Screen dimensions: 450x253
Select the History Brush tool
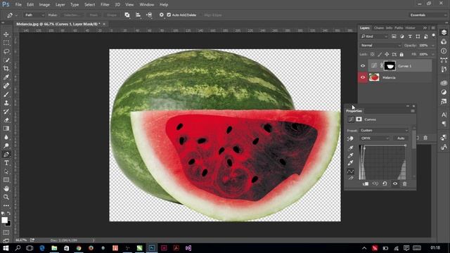[6, 112]
